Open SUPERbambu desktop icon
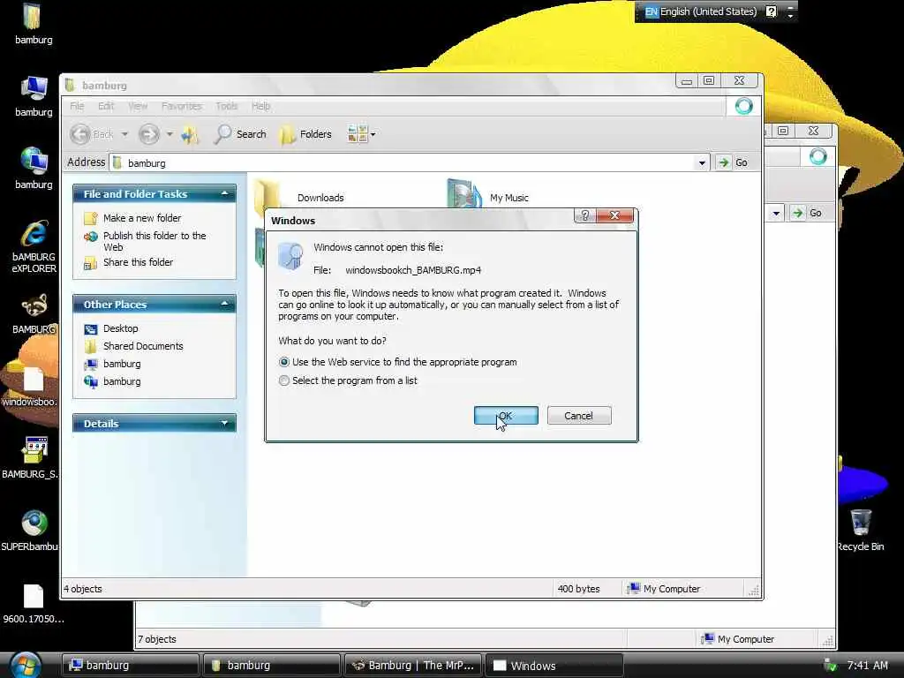904x678 pixels. coord(30,531)
